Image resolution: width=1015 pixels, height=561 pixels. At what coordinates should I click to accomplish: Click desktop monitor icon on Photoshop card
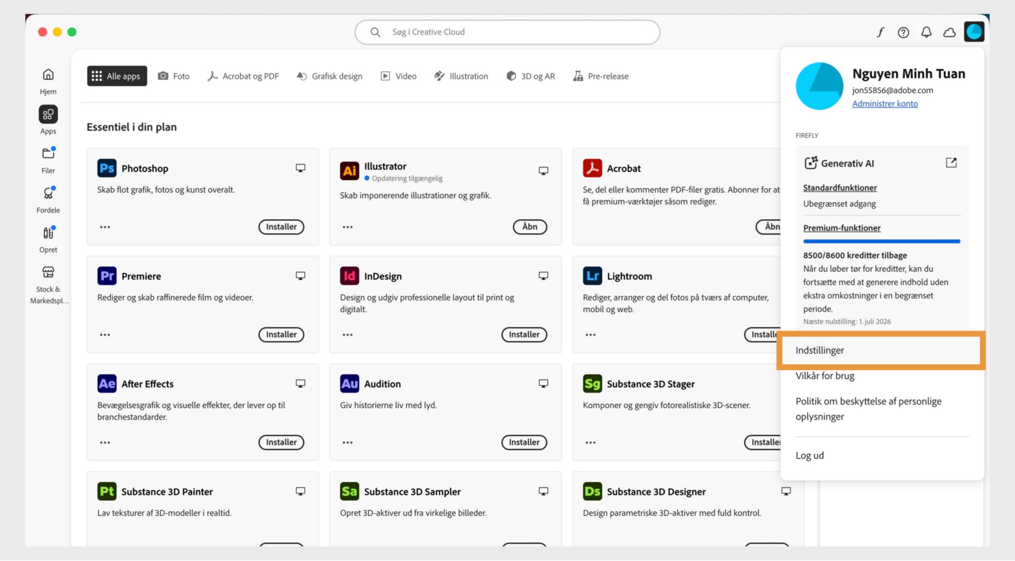[300, 168]
